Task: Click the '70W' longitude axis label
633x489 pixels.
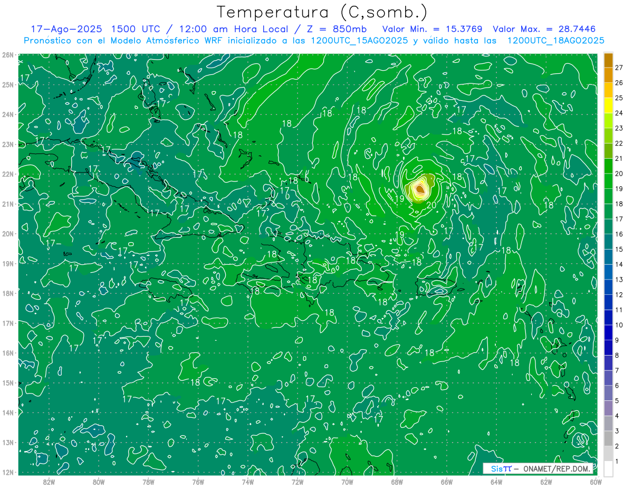Action: click(347, 481)
